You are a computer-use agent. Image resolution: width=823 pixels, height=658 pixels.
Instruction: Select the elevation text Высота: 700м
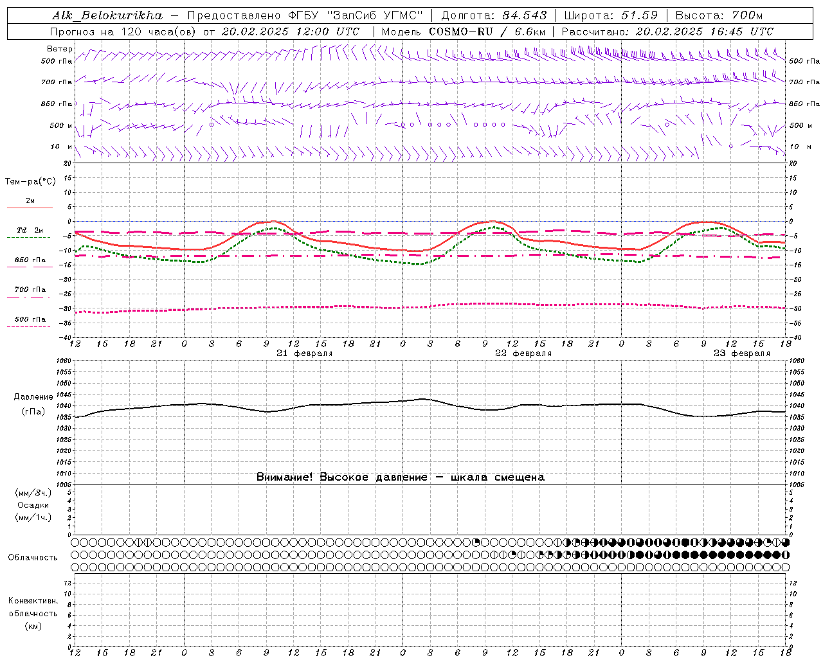coord(719,15)
